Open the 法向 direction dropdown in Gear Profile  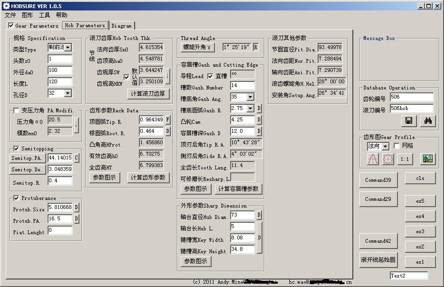(x=386, y=146)
